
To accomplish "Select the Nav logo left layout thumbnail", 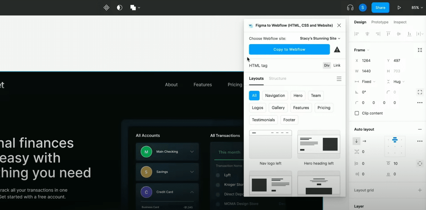I will [x=271, y=144].
